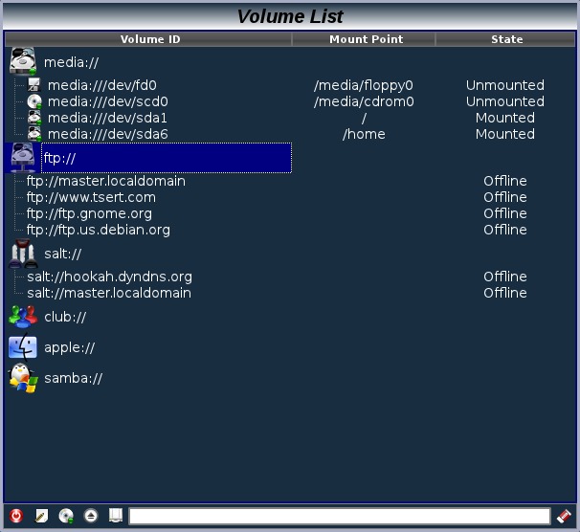This screenshot has height=532, width=580.
Task: Click the eject icon in bottom toolbar
Action: point(91,516)
